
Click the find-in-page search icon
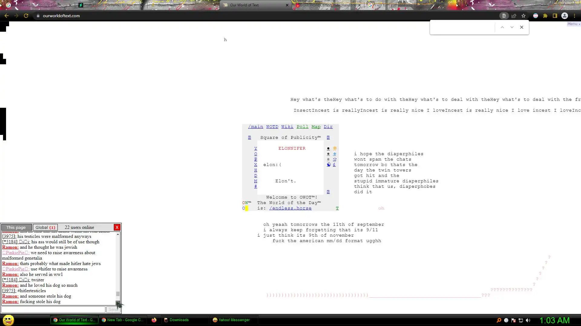pos(504,16)
